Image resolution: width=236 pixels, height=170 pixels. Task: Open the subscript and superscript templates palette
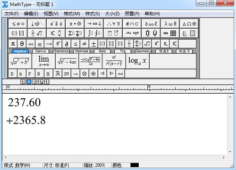(56, 33)
